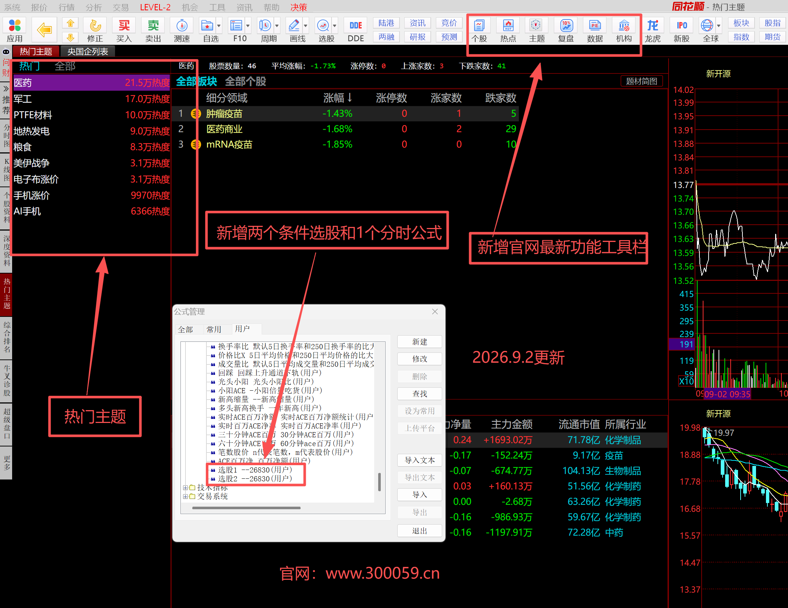788x608 pixels.
Task: Expand the 自选 dropdown arrow
Action: click(219, 26)
